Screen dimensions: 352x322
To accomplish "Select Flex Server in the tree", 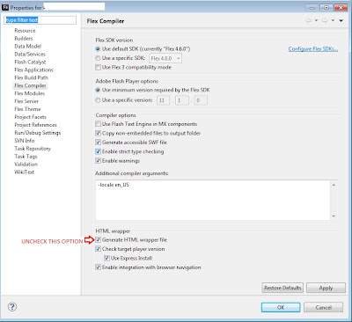I will click(x=26, y=101).
